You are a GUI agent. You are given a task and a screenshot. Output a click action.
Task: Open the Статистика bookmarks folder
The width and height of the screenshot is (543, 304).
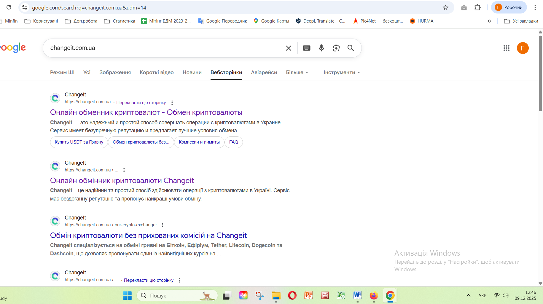click(120, 21)
